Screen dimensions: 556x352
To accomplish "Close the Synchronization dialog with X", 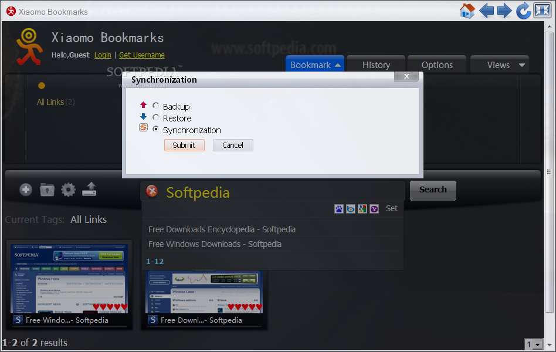I will (x=406, y=76).
